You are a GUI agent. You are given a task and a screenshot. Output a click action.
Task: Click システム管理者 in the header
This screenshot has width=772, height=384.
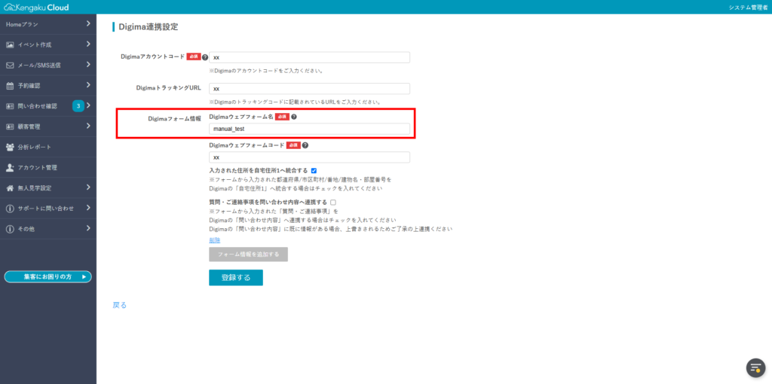pos(747,8)
